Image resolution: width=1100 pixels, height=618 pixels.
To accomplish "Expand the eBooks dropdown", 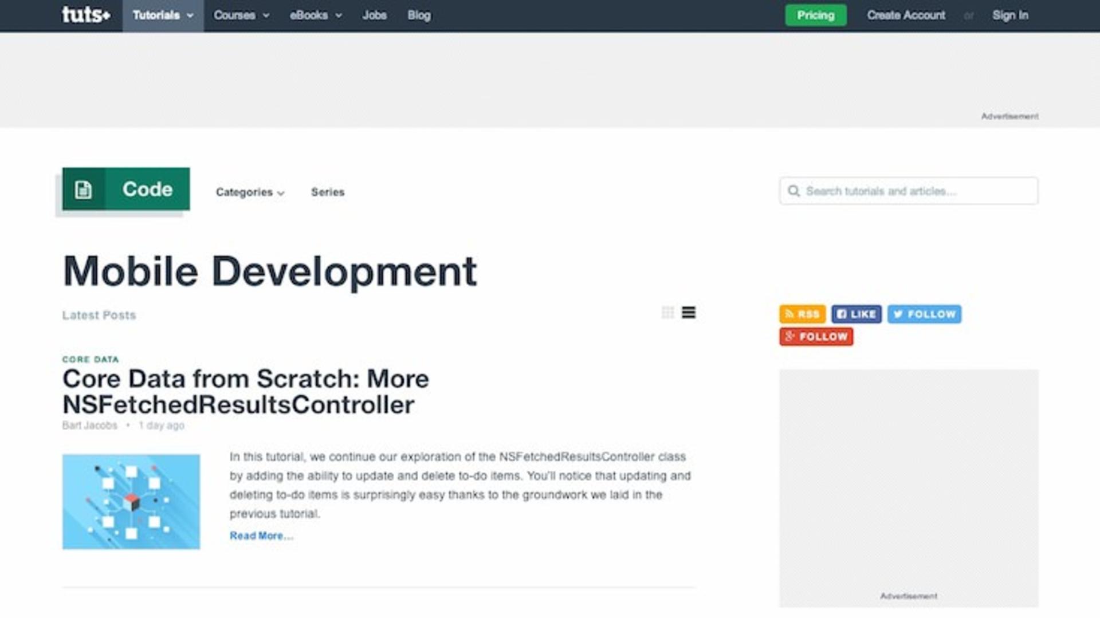I will coord(316,15).
